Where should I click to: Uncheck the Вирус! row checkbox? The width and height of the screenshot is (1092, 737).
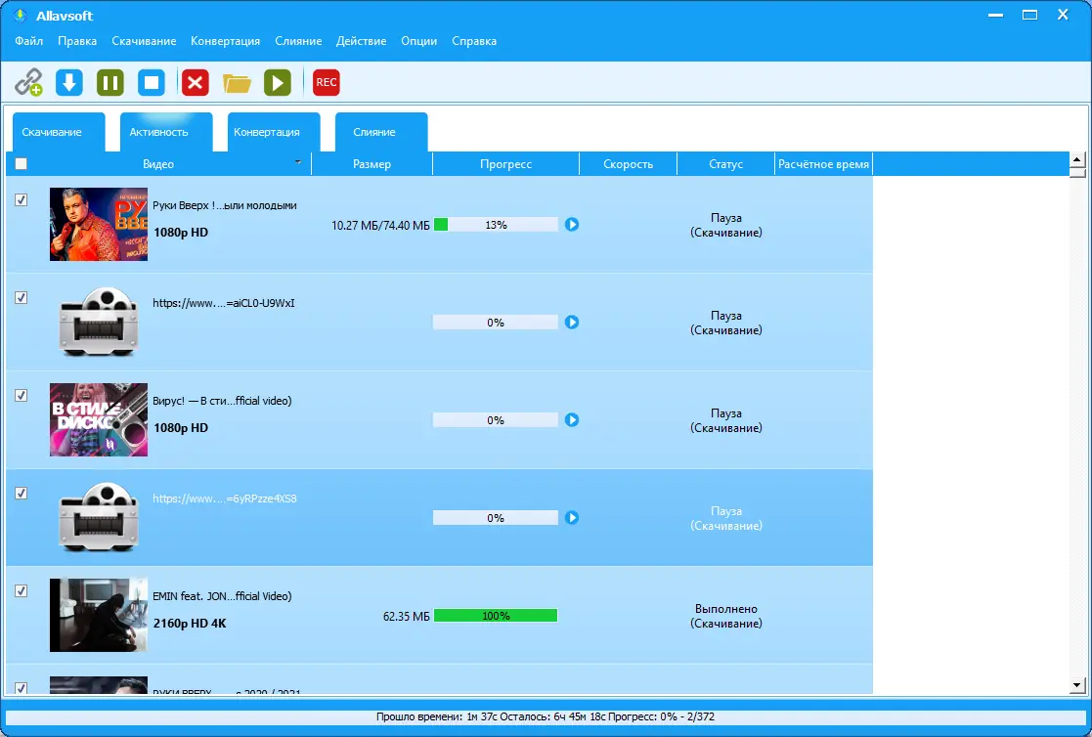click(21, 395)
